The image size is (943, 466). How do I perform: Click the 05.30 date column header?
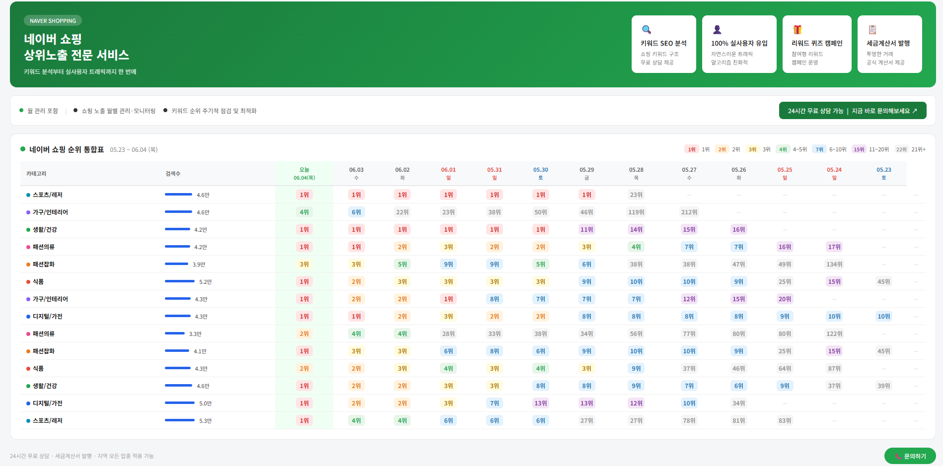(x=541, y=174)
